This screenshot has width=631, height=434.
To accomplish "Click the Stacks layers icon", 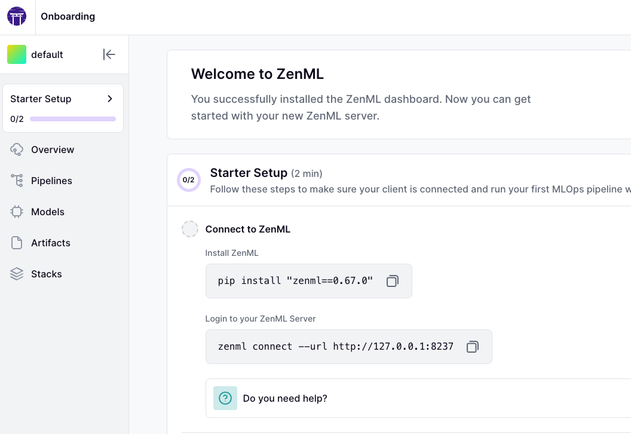I will (x=17, y=274).
